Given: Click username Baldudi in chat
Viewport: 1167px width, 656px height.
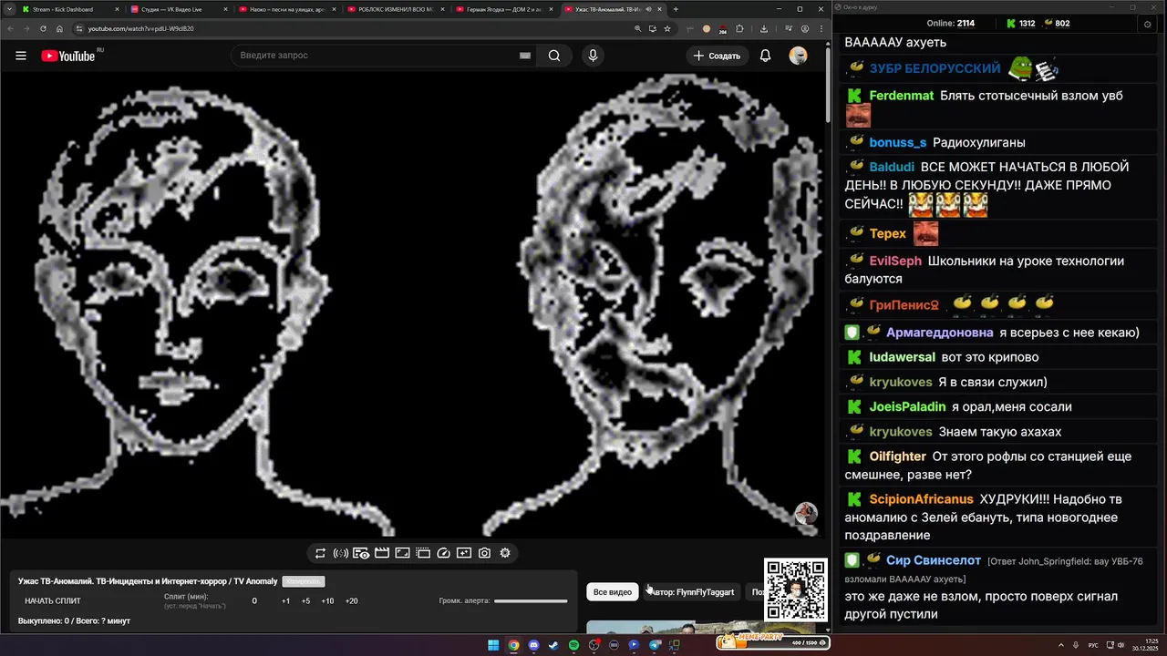Looking at the screenshot, I should coord(892,168).
